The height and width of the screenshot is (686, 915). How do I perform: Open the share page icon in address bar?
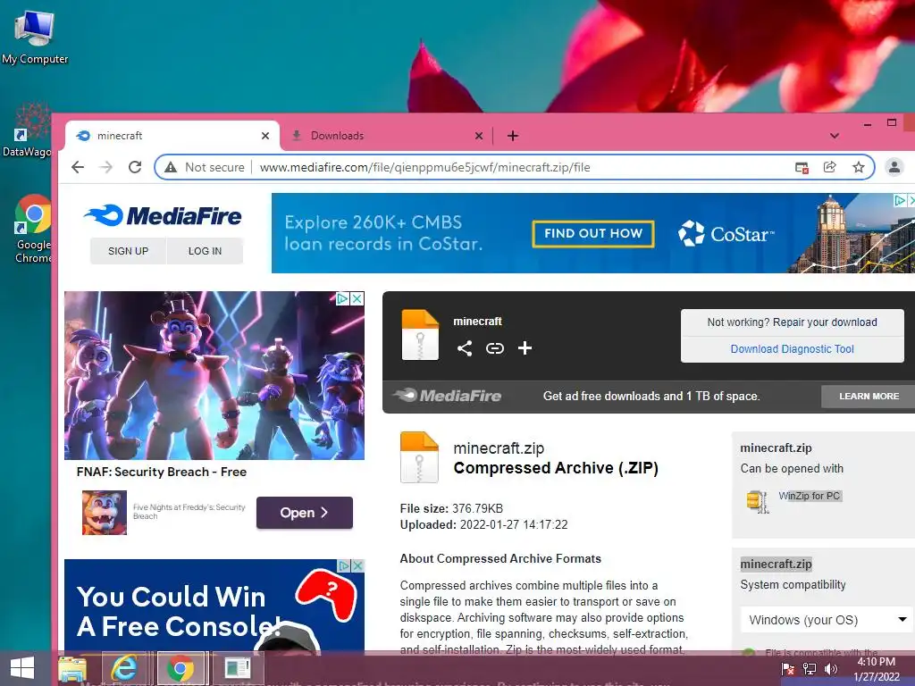coord(830,167)
